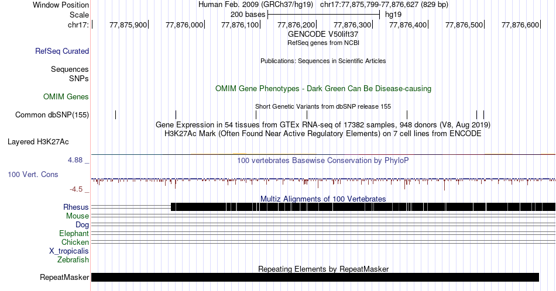Click the chr17: ruler label
This screenshot has width=556, height=291.
coord(78,25)
